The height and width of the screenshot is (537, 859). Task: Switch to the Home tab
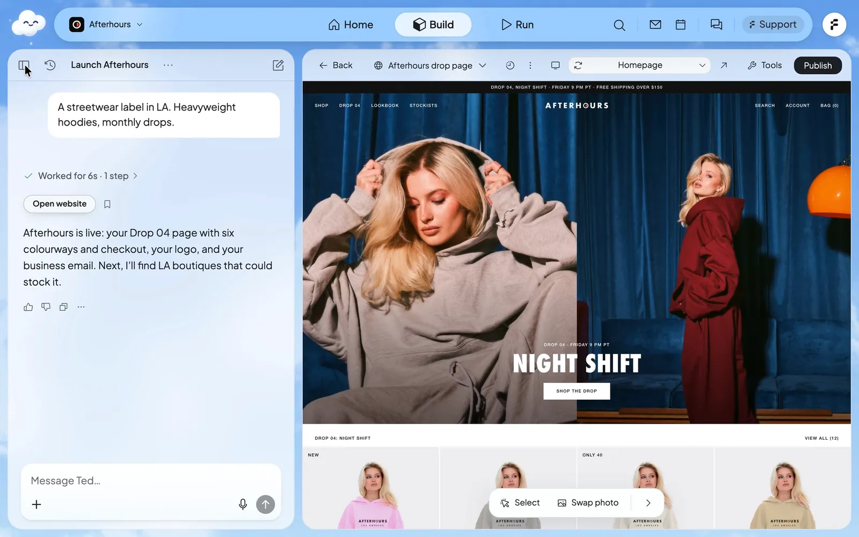351,25
